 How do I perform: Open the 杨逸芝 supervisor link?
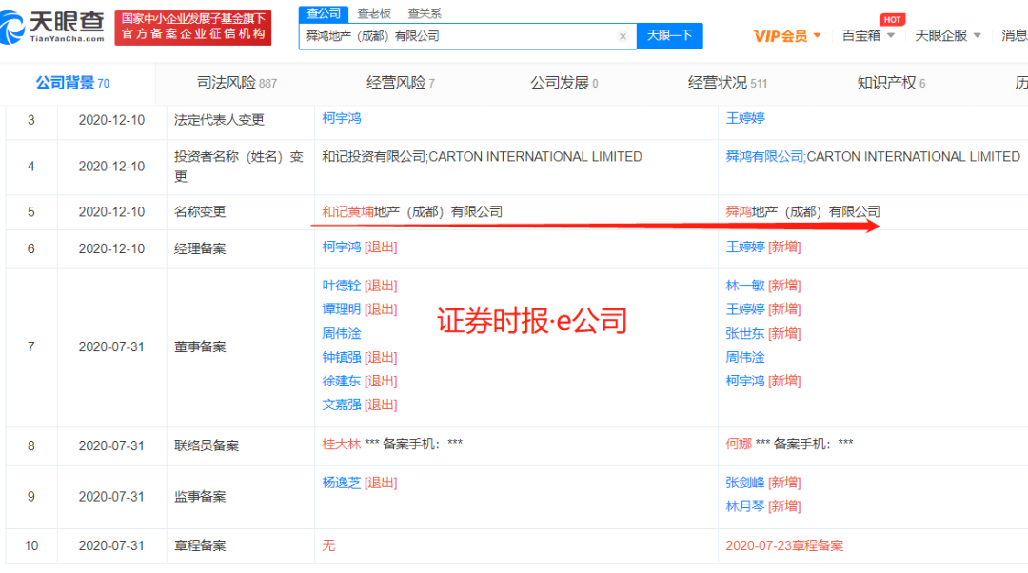[x=342, y=484]
